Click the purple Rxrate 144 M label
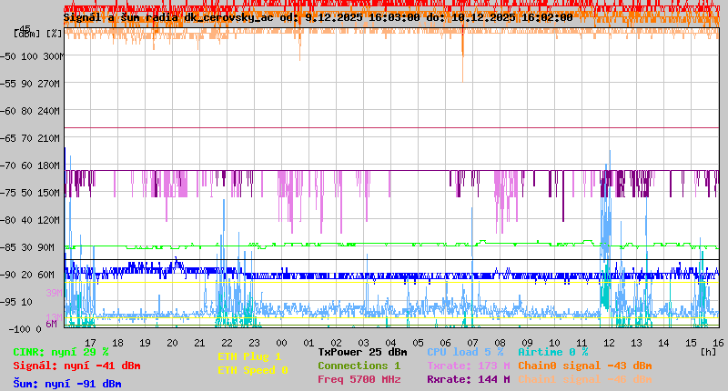 468,379
